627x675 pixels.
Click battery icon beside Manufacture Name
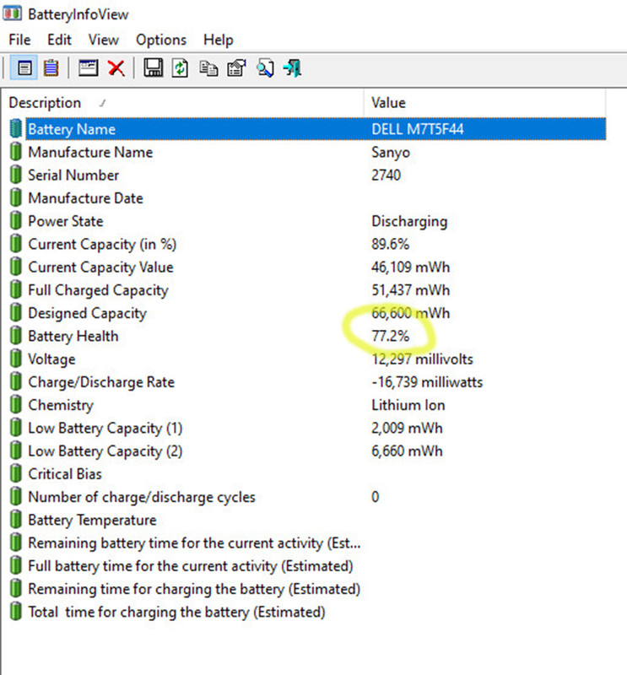click(15, 152)
